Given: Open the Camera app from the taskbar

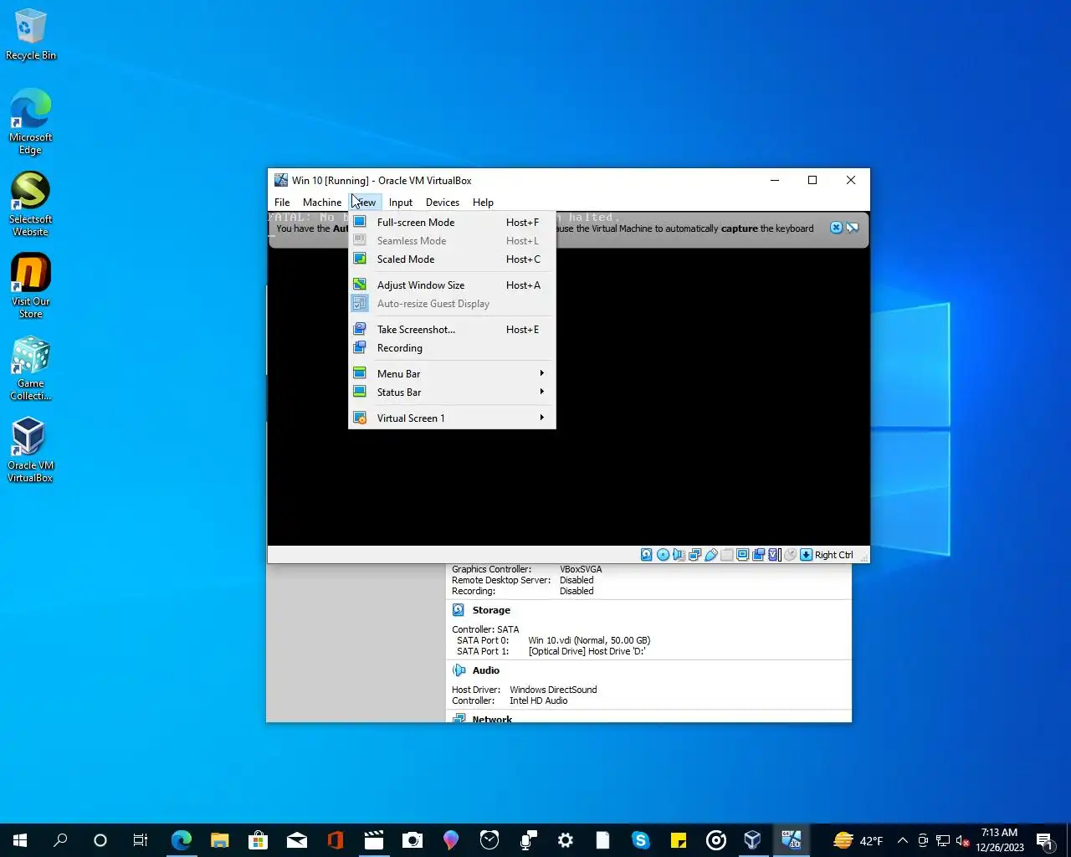Looking at the screenshot, I should tap(413, 840).
